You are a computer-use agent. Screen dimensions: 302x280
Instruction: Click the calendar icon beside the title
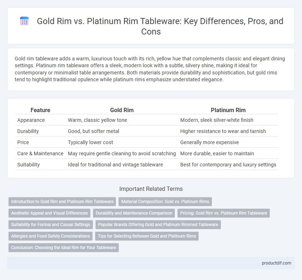click(24, 21)
